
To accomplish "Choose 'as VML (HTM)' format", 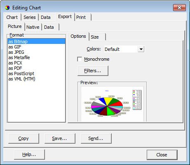I will tap(36, 79).
